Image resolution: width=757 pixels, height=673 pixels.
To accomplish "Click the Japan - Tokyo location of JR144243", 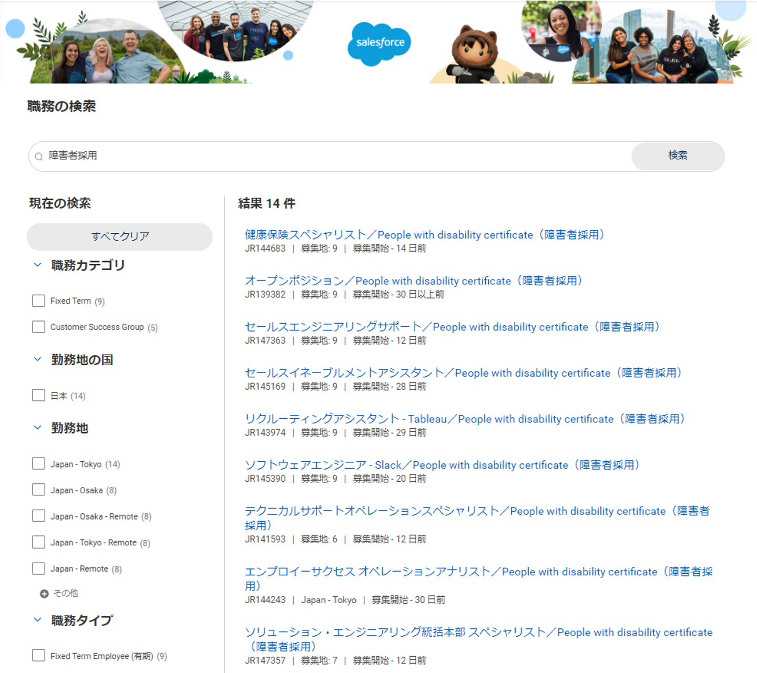I will (329, 600).
